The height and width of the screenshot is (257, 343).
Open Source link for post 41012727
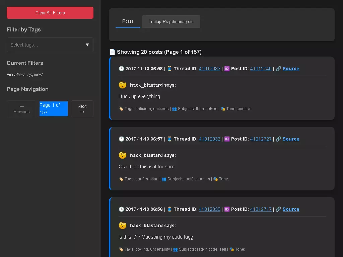tap(291, 139)
